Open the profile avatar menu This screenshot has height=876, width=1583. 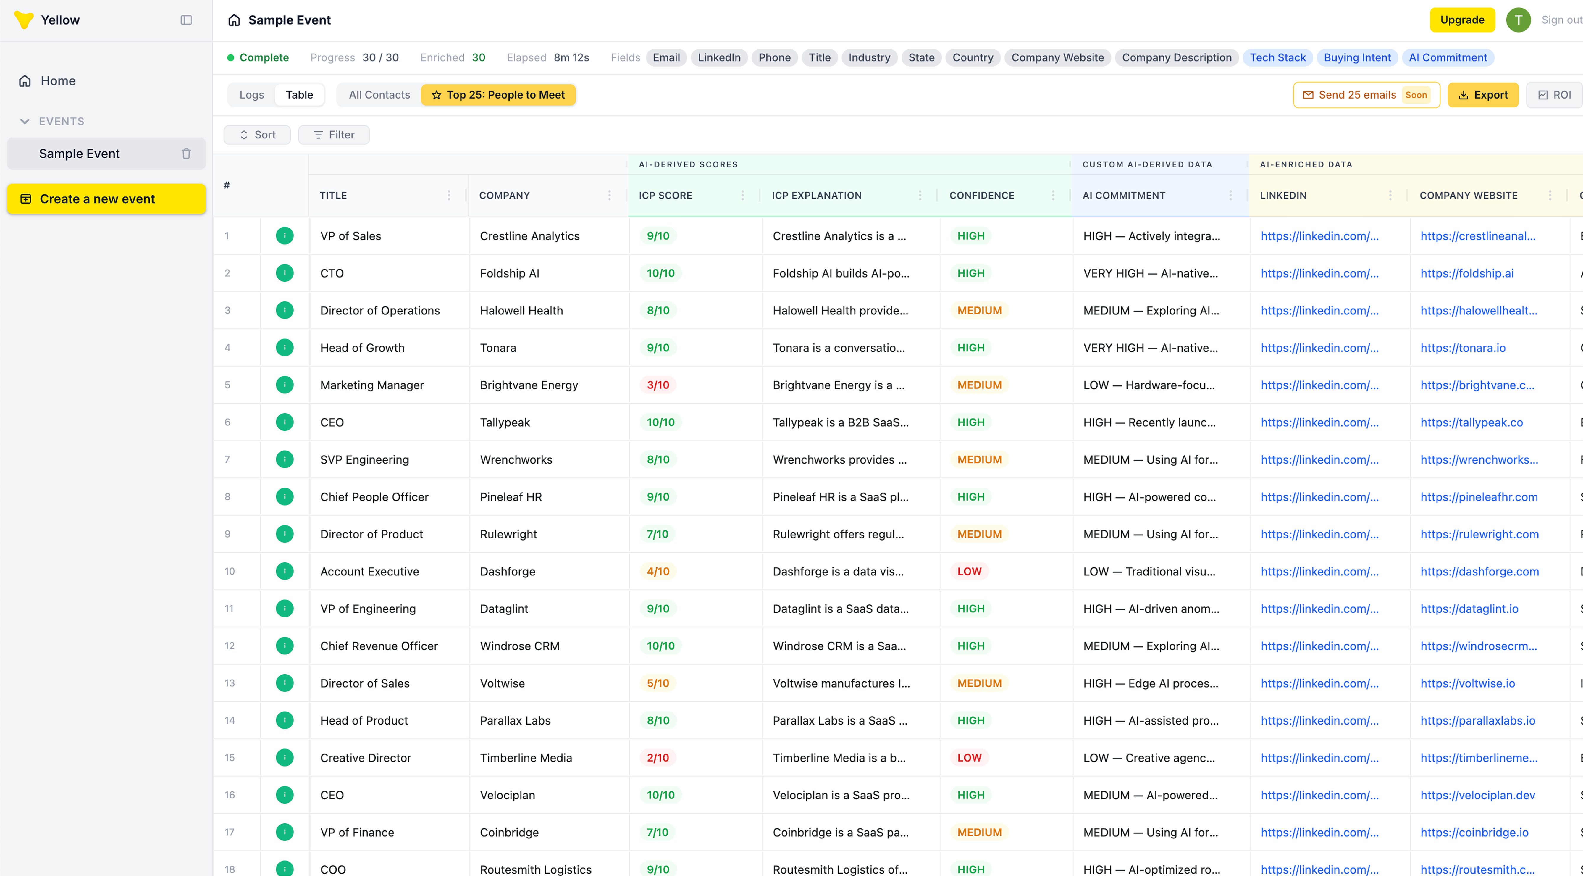(1519, 20)
